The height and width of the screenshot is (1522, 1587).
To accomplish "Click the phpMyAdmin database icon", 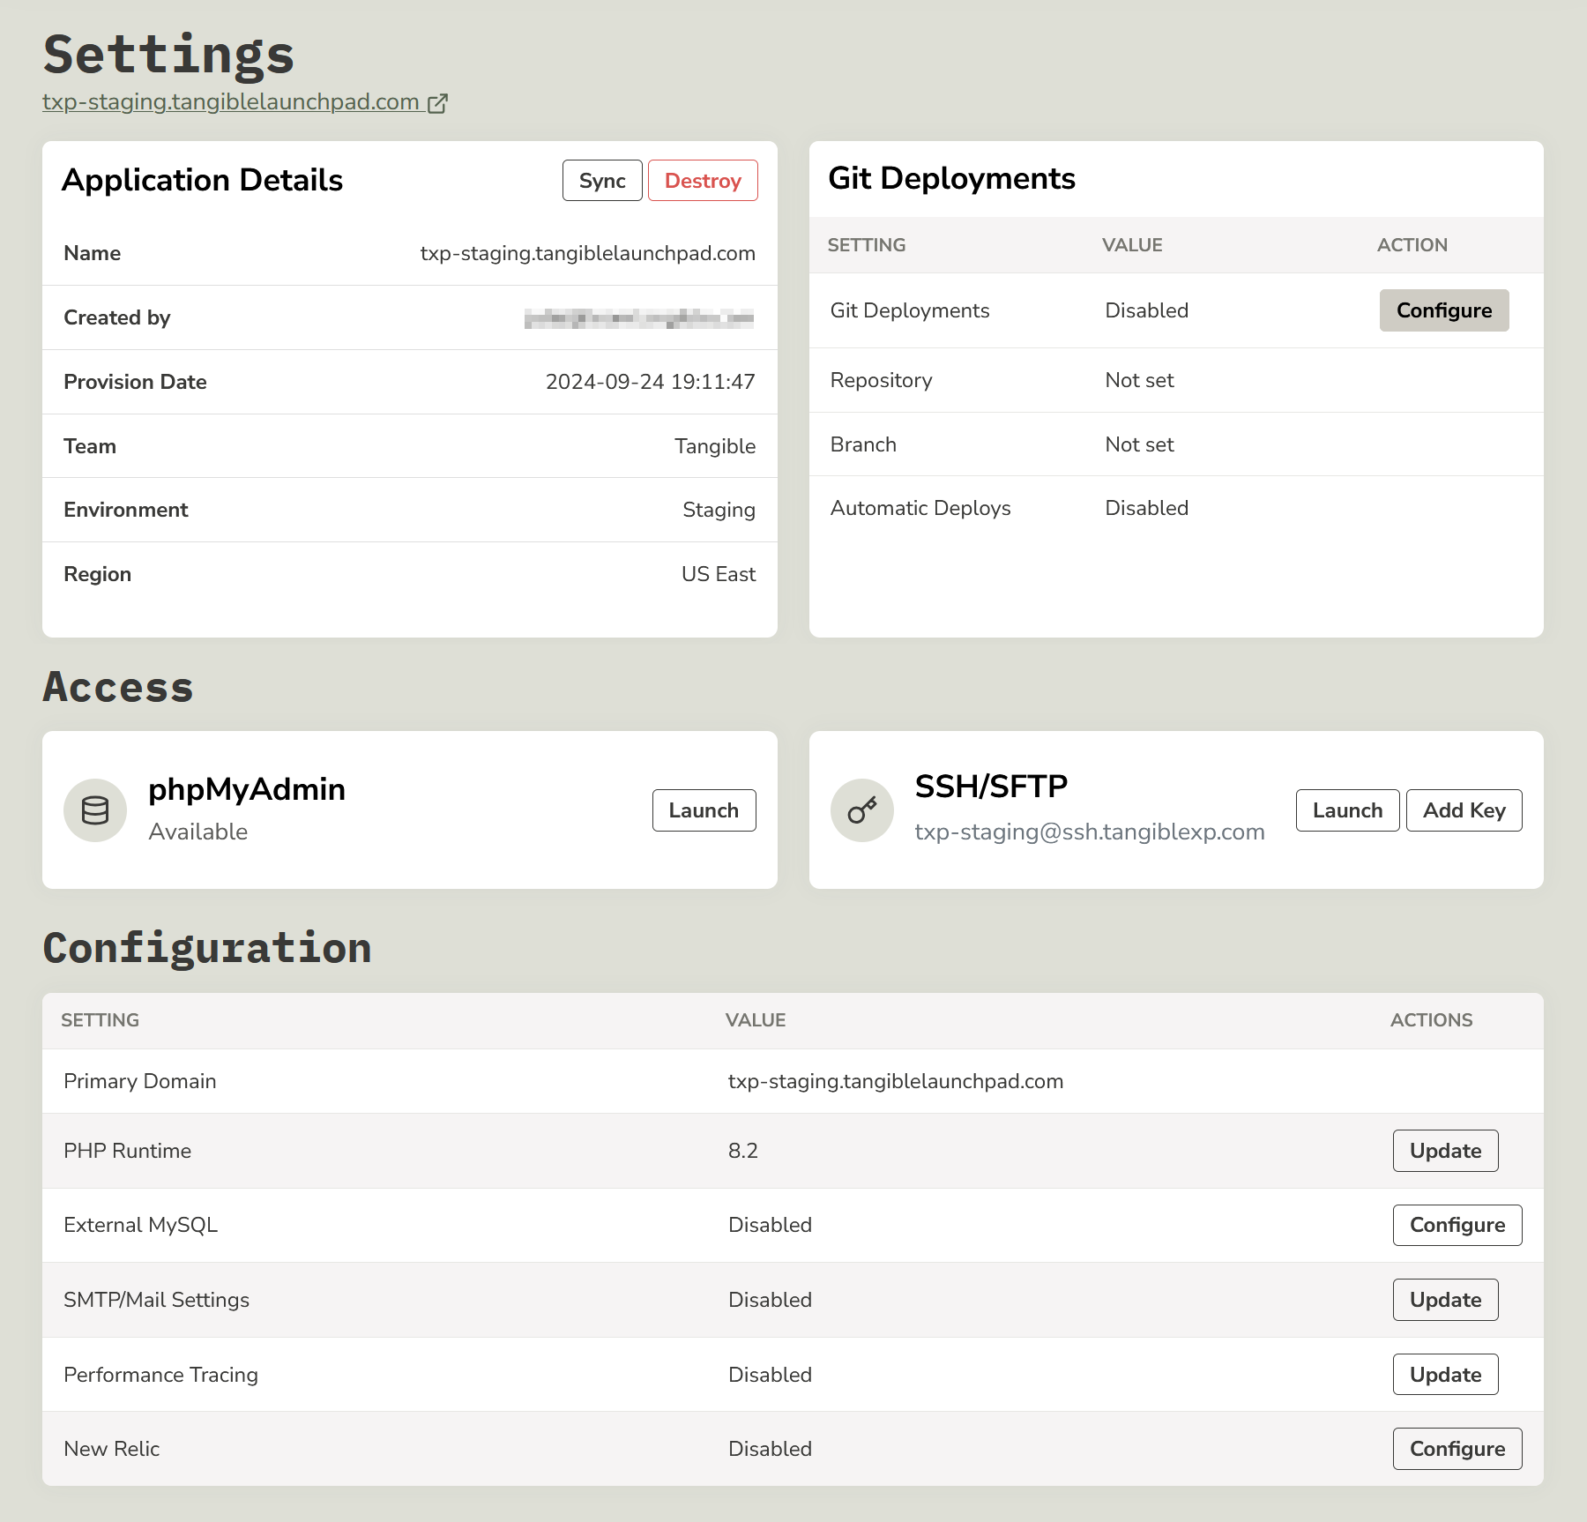I will pos(95,810).
